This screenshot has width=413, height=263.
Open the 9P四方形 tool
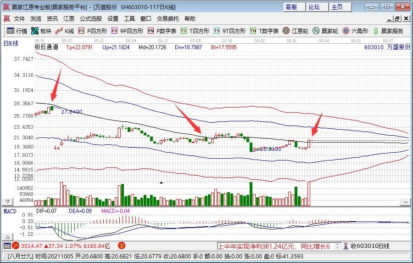[x=127, y=31]
